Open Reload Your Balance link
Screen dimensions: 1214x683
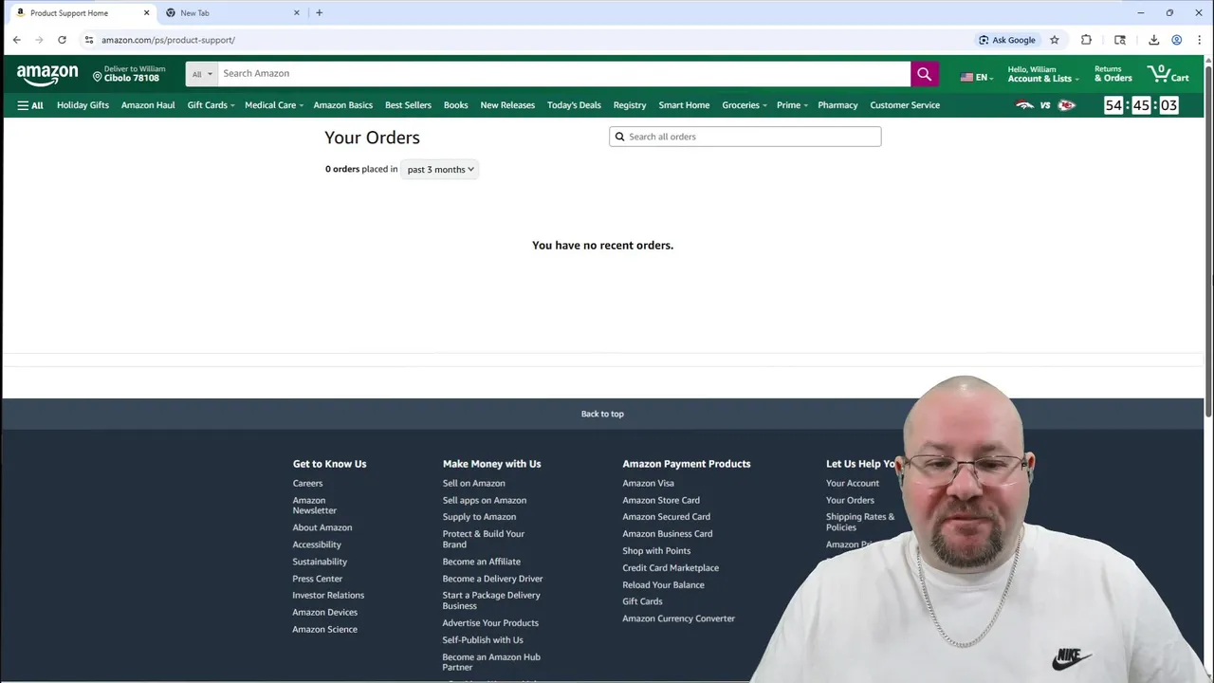click(x=663, y=584)
